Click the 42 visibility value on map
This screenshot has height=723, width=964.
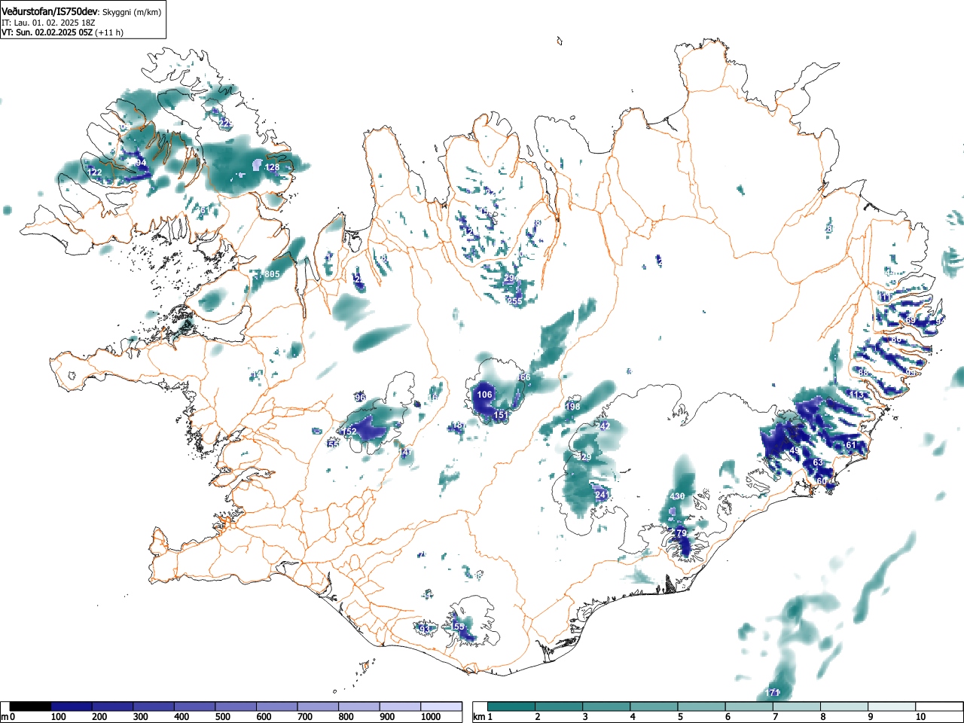coord(605,426)
